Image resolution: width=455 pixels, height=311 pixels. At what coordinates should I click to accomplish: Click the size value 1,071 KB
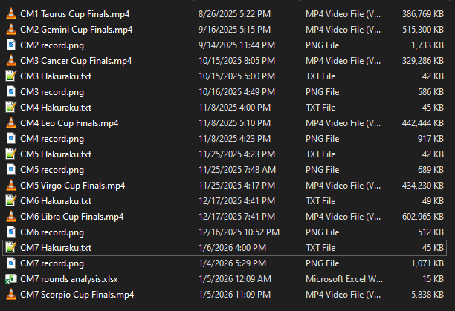427,263
